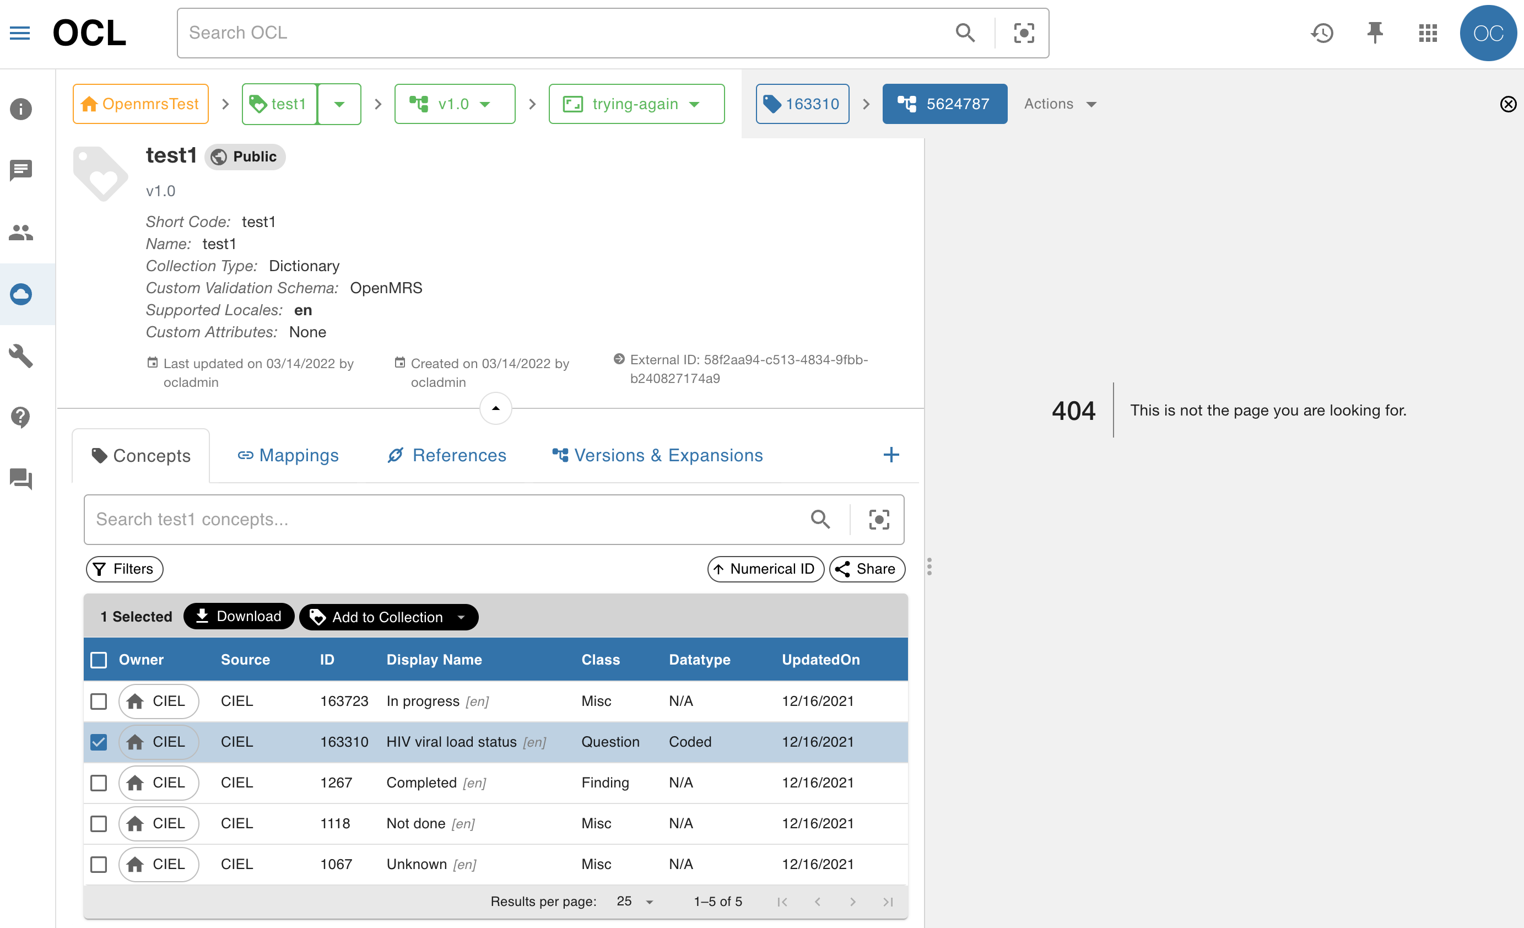
Task: Collapse the test1 details panel with the caret
Action: click(495, 408)
